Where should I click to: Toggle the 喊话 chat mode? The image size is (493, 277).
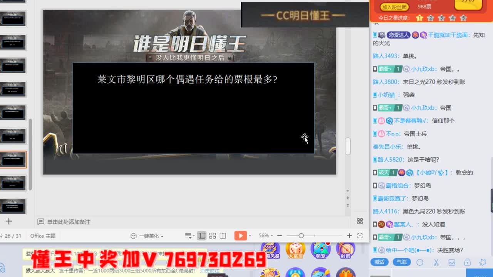pos(380,262)
